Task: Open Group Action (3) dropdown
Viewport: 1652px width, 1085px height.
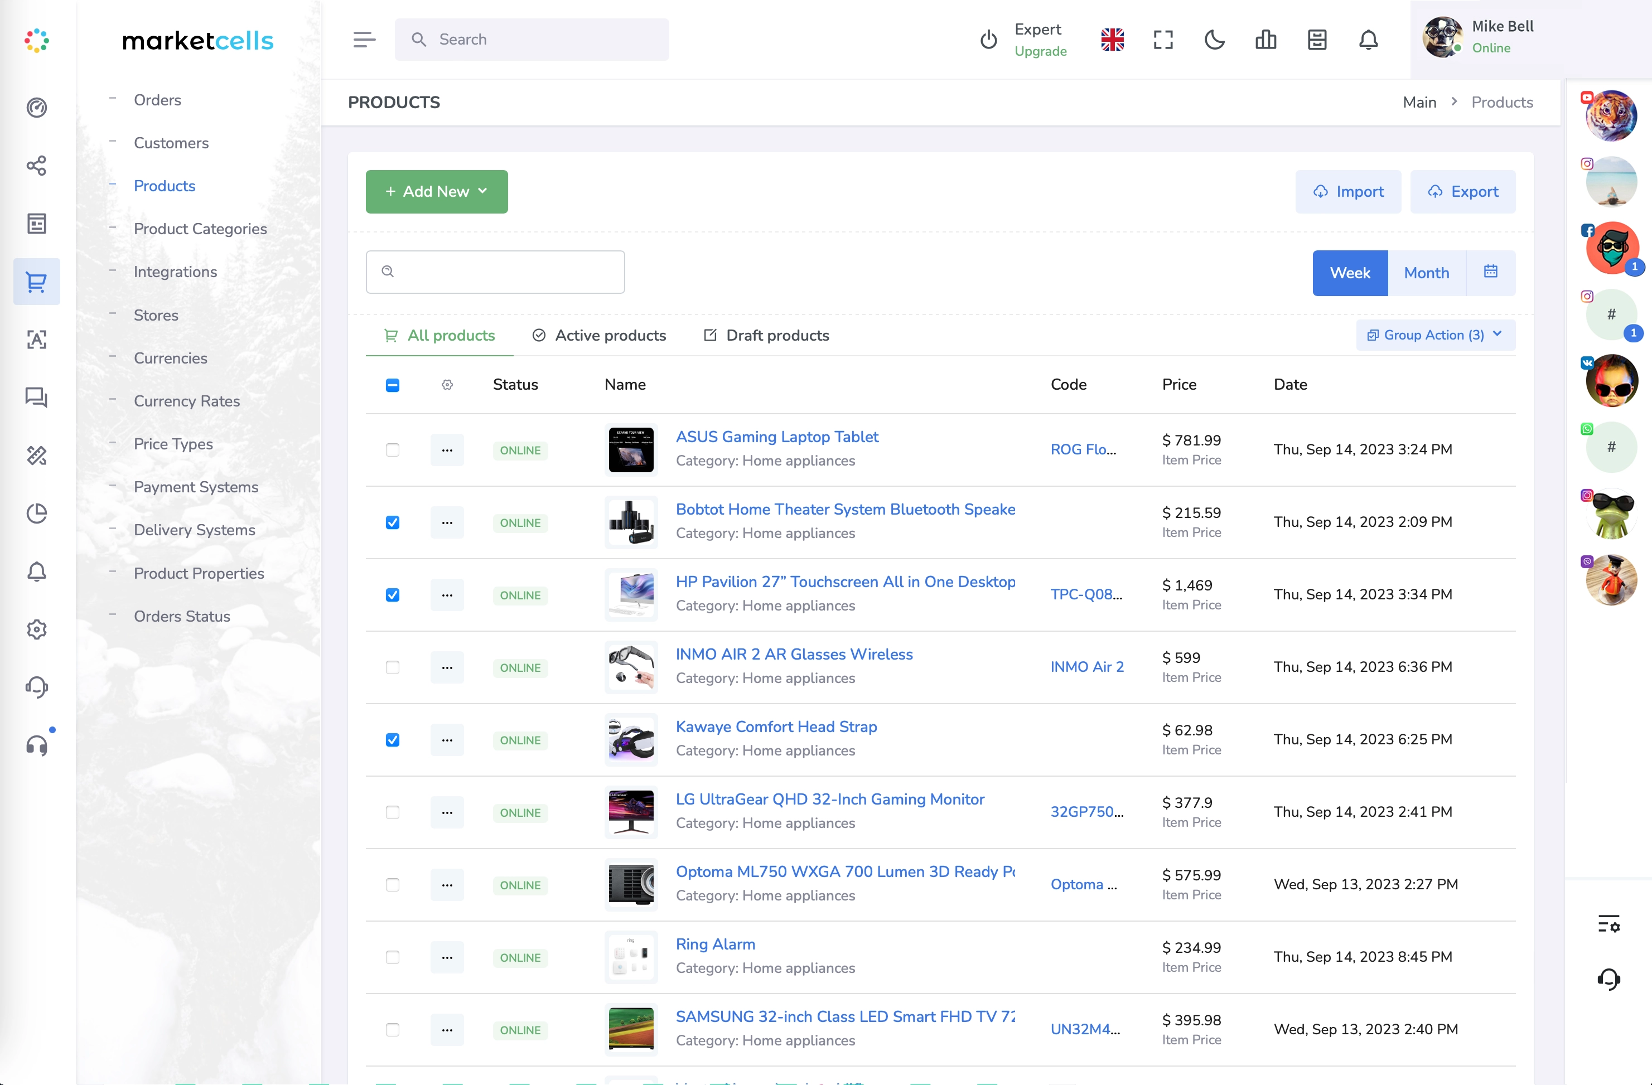Action: 1434,335
